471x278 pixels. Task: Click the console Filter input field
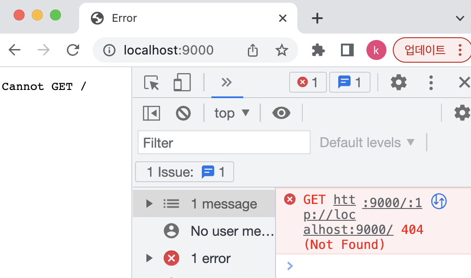(x=224, y=143)
